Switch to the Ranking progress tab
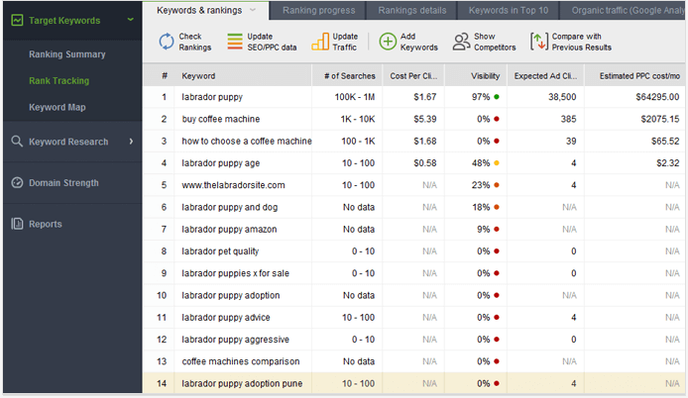Viewport: 688px width, 398px height. click(318, 11)
